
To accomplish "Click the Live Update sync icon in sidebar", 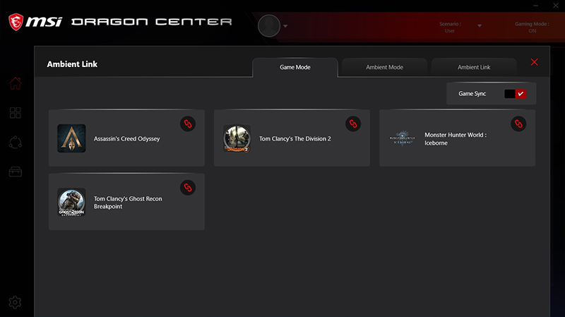I will 16,142.
